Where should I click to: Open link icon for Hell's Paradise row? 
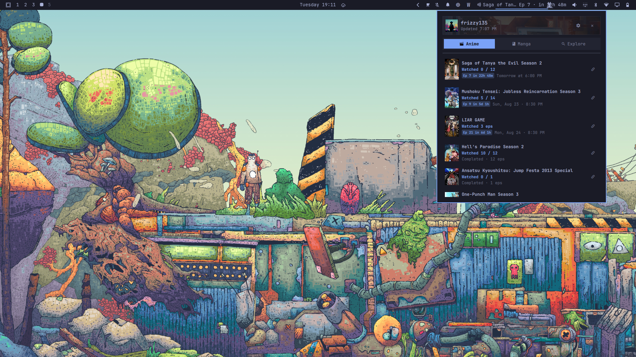(x=593, y=153)
